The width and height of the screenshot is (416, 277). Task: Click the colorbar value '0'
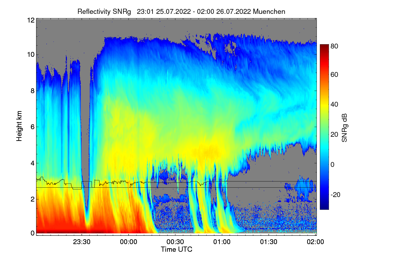coord(332,164)
